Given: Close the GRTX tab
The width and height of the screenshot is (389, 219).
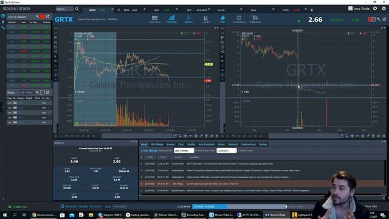Looking at the screenshot, I should pos(112,9).
